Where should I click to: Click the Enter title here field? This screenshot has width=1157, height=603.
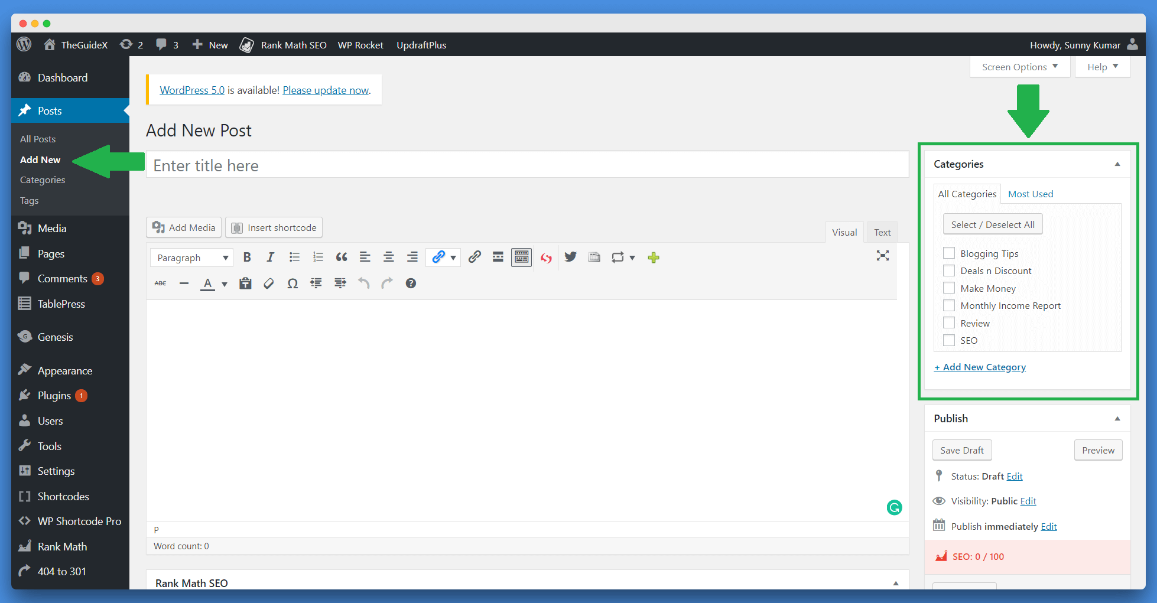pos(527,165)
